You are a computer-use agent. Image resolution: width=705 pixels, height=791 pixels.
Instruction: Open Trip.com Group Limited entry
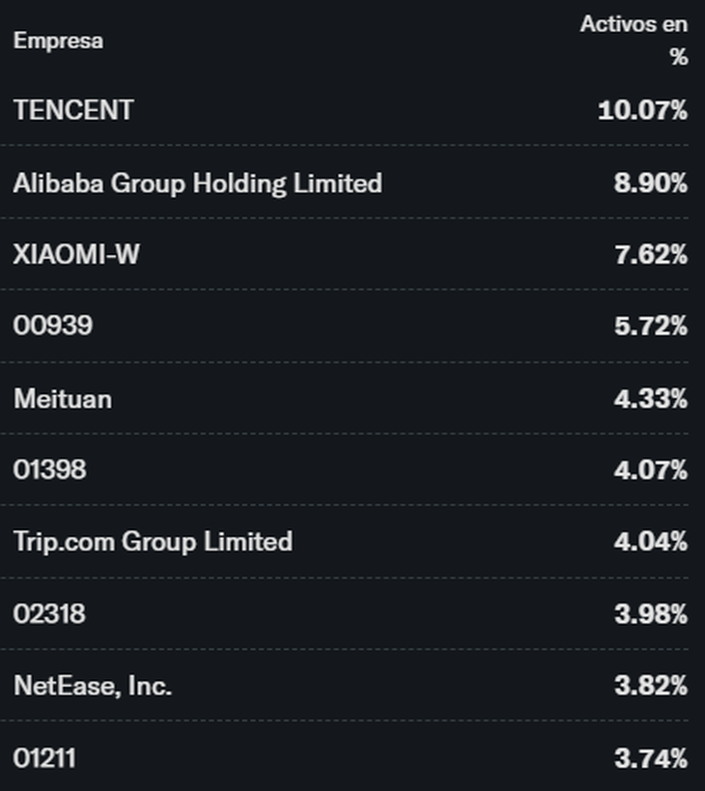153,542
